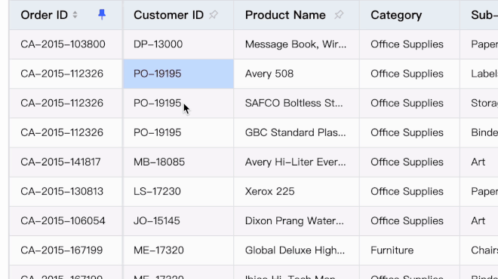498x279 pixels.
Task: Click customer cell DP-13000
Action: [x=179, y=44]
